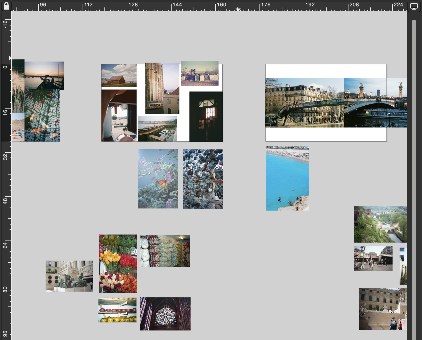This screenshot has height=340, width=422.
Task: Select the cheese shelves photo
Action: 117,310
